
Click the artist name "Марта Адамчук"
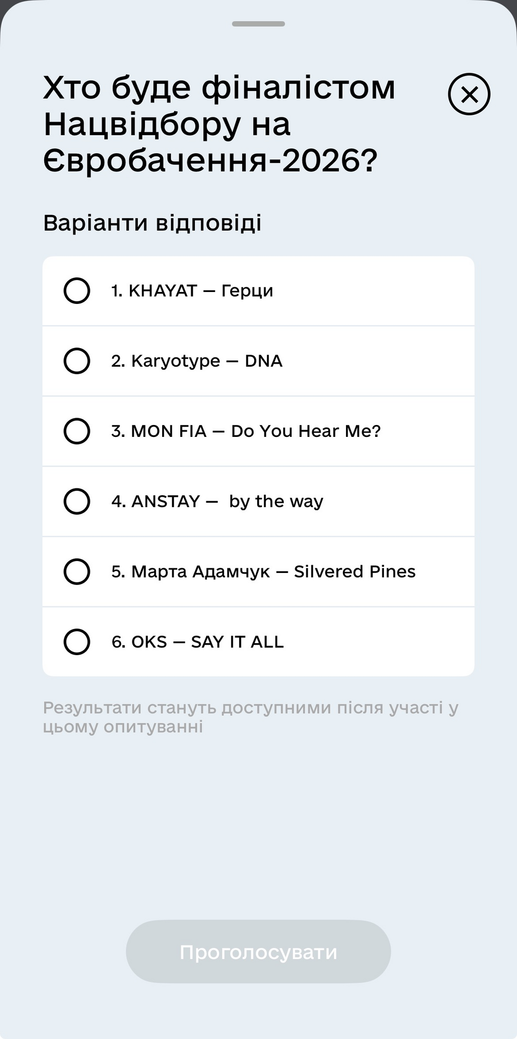click(x=201, y=571)
